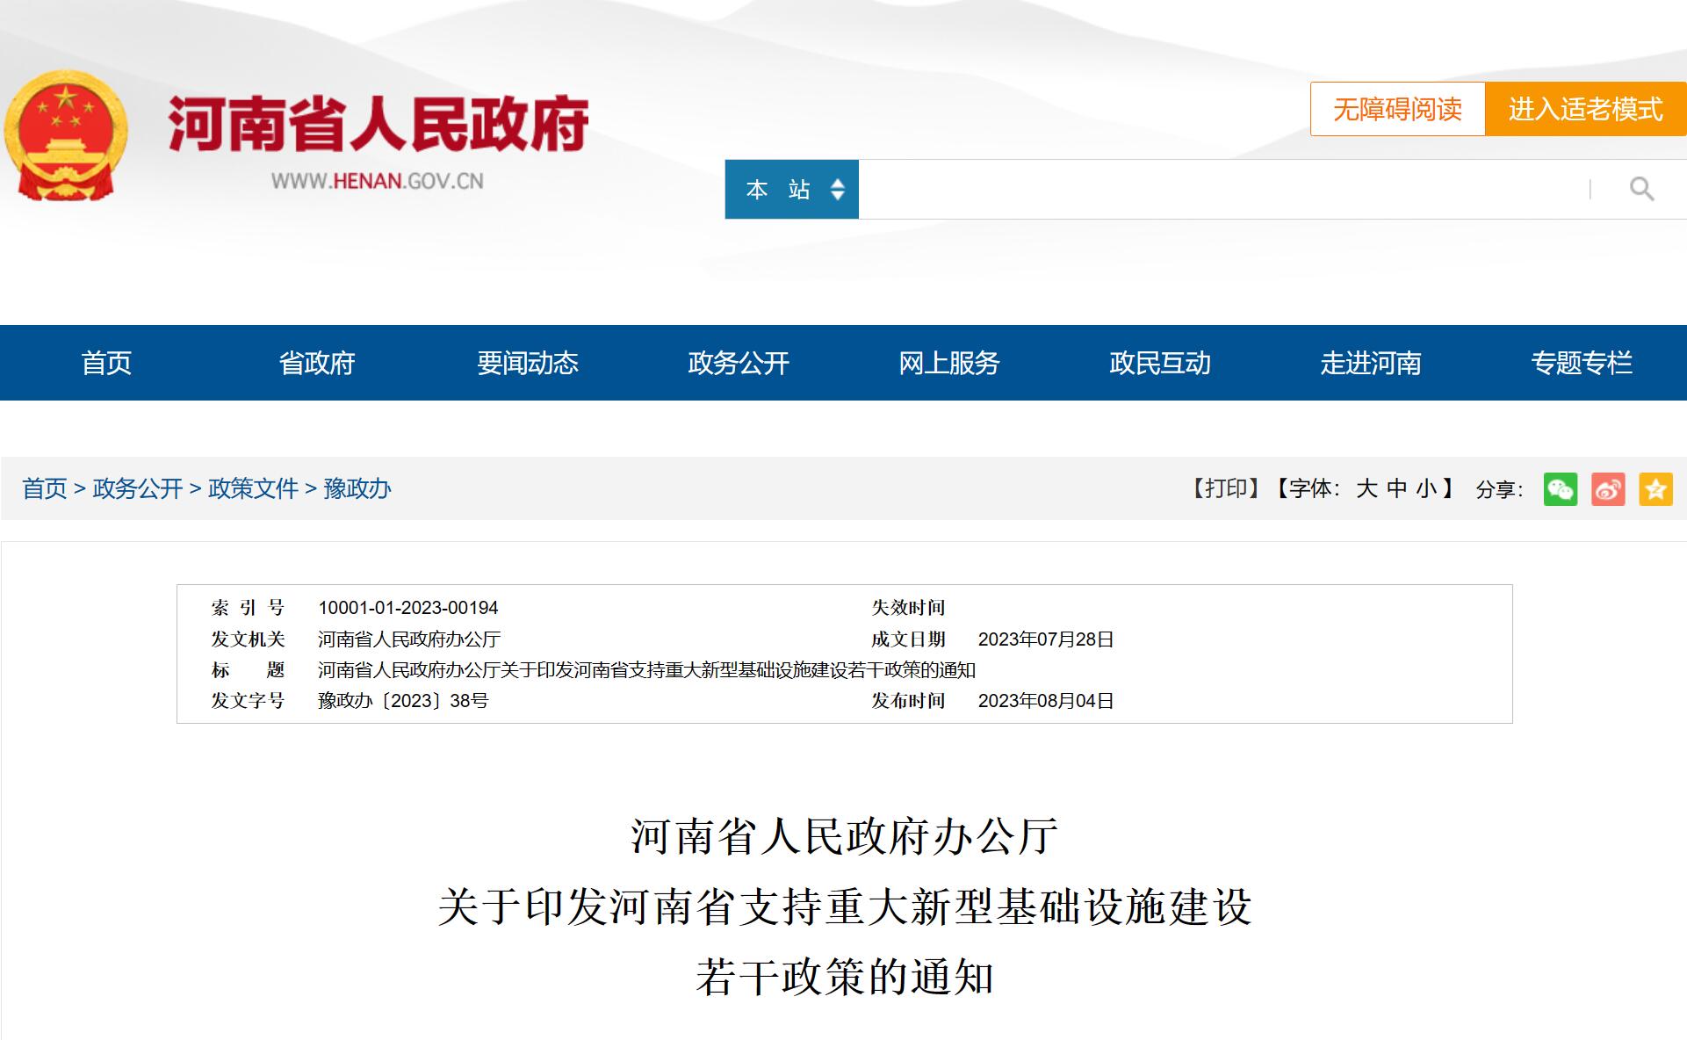This screenshot has width=1687, height=1040.
Task: Click the 进入适老模式 button
Action: [1585, 109]
